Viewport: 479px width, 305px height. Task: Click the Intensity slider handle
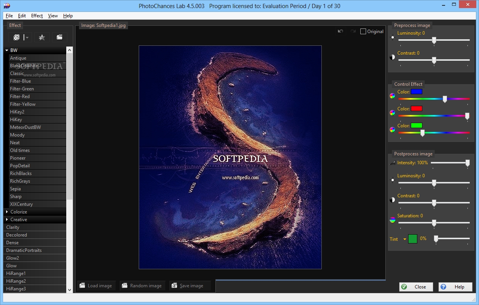pos(467,163)
